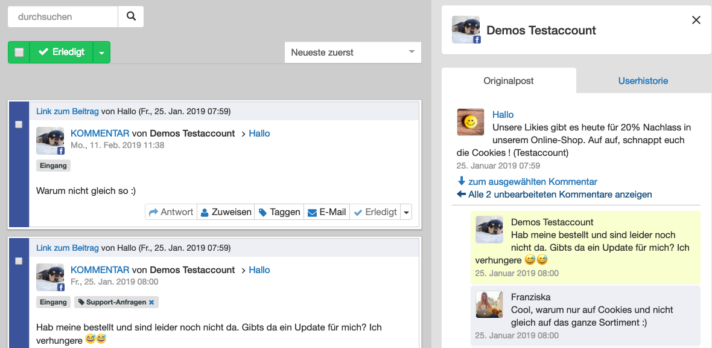Click Zuweisen on the first comment
The image size is (712, 348).
(226, 212)
